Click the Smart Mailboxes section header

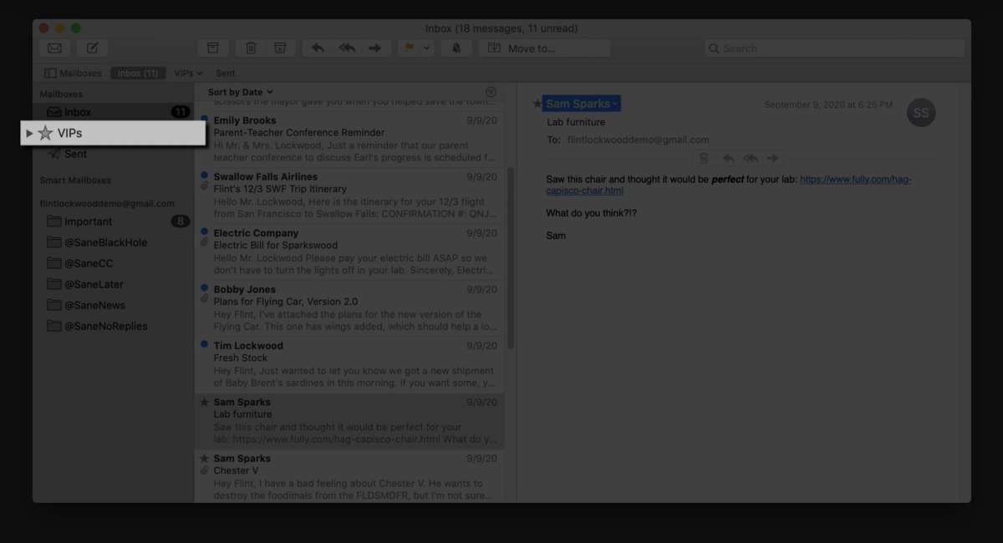(75, 180)
